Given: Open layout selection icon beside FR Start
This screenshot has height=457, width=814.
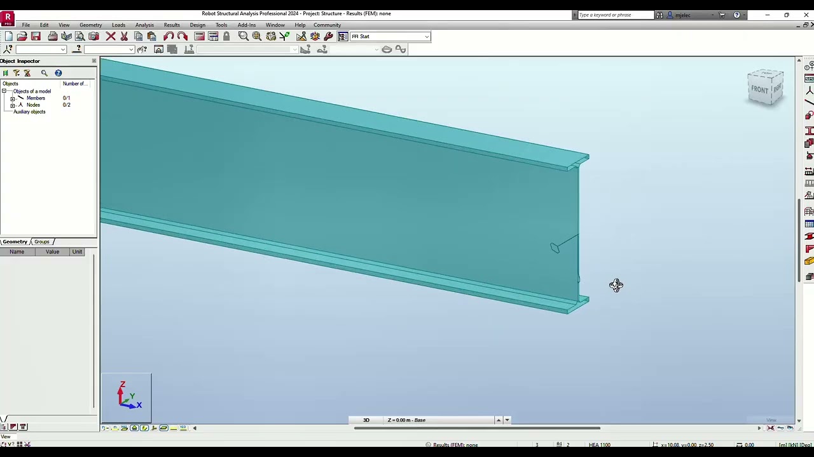Looking at the screenshot, I should (x=343, y=36).
